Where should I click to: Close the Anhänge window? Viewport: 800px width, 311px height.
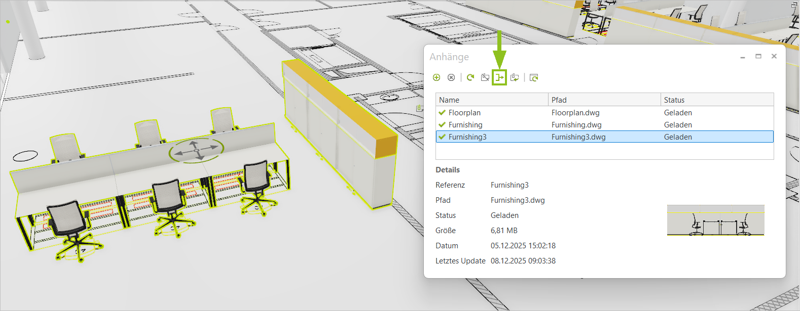[x=774, y=56]
